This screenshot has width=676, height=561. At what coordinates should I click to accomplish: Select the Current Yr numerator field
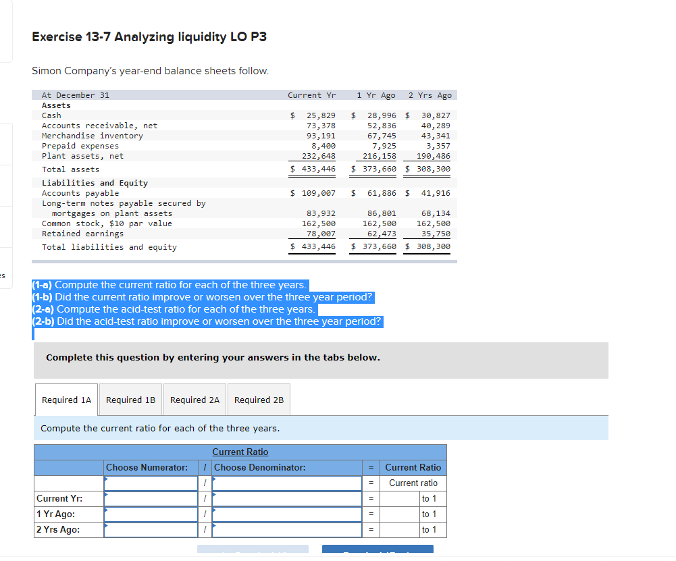tap(151, 498)
